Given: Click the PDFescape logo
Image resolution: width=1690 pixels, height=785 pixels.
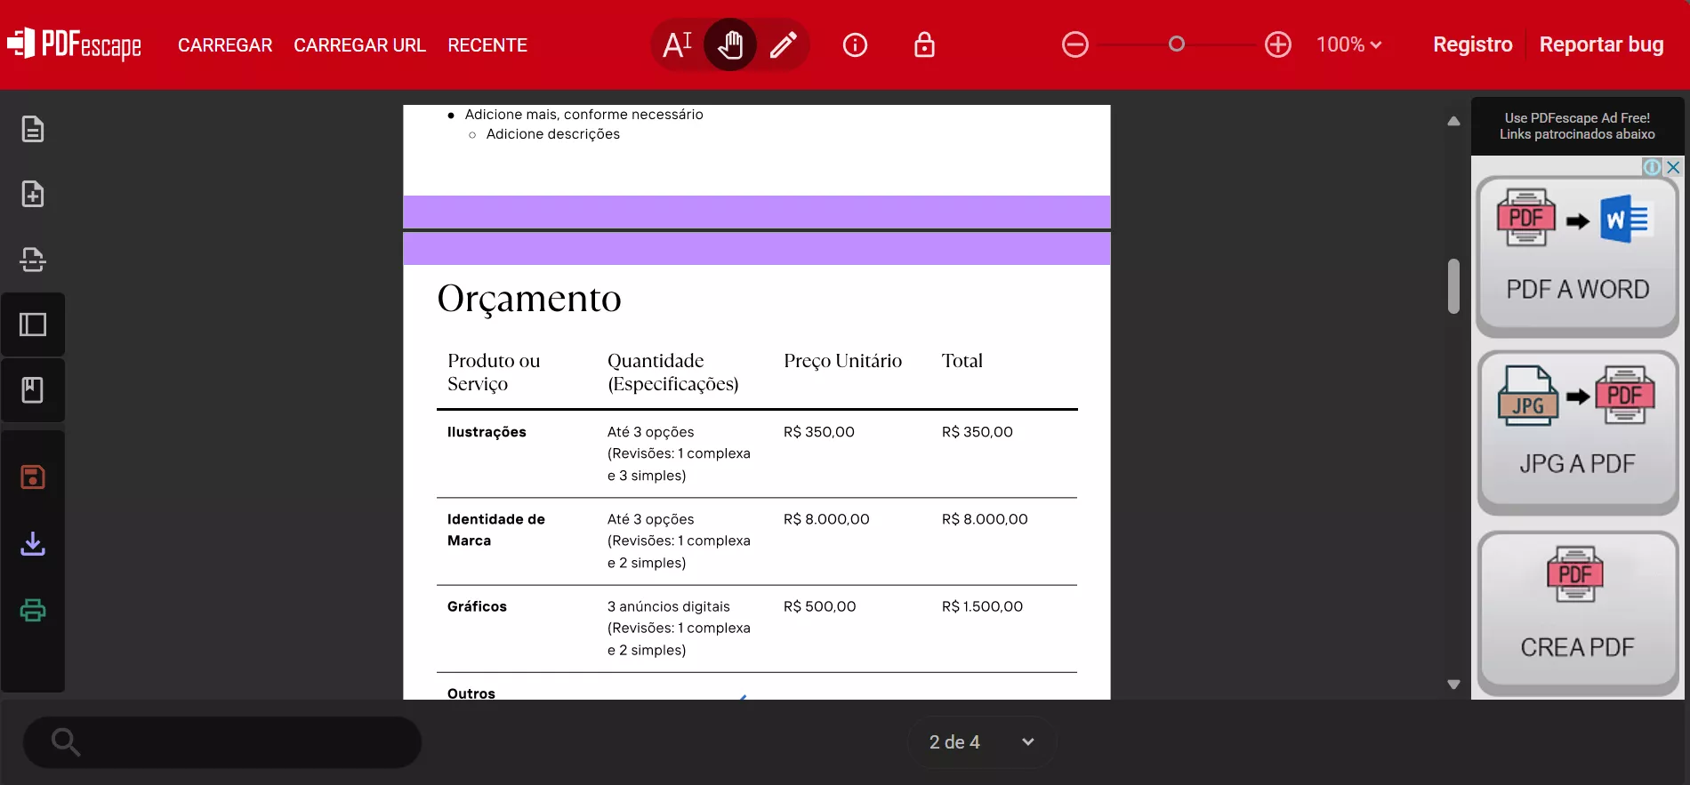Looking at the screenshot, I should click(x=74, y=44).
